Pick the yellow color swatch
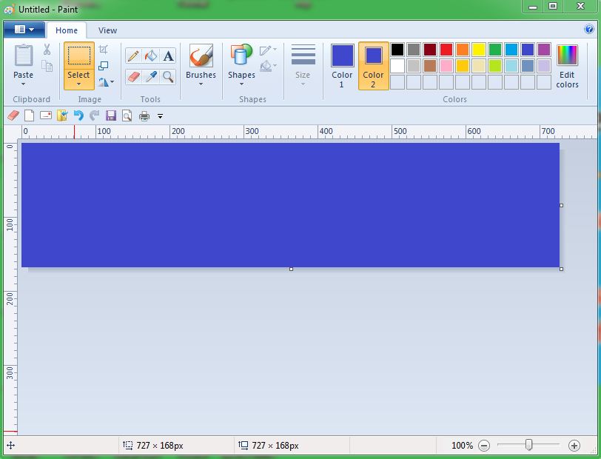Viewport: 601px width, 459px height. (479, 50)
